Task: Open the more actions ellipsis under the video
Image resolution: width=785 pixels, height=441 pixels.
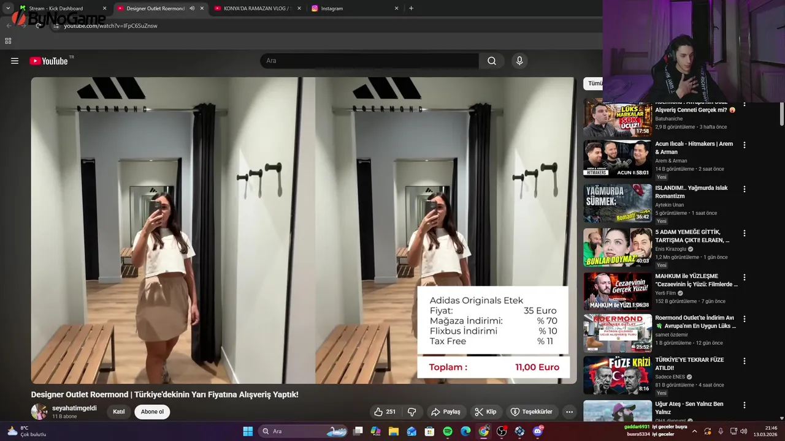Action: 570,412
